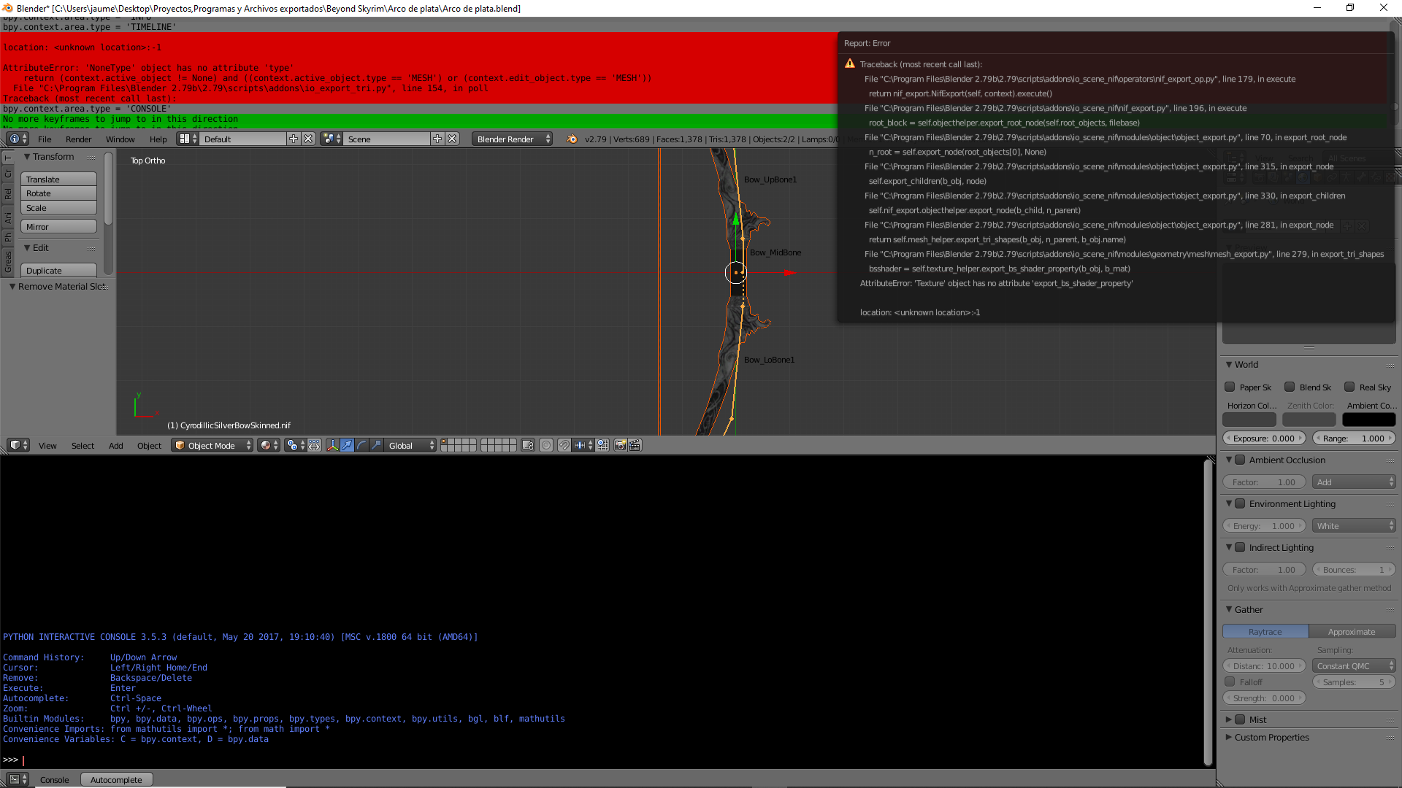Enable Ambient Occlusion

pyautogui.click(x=1240, y=460)
